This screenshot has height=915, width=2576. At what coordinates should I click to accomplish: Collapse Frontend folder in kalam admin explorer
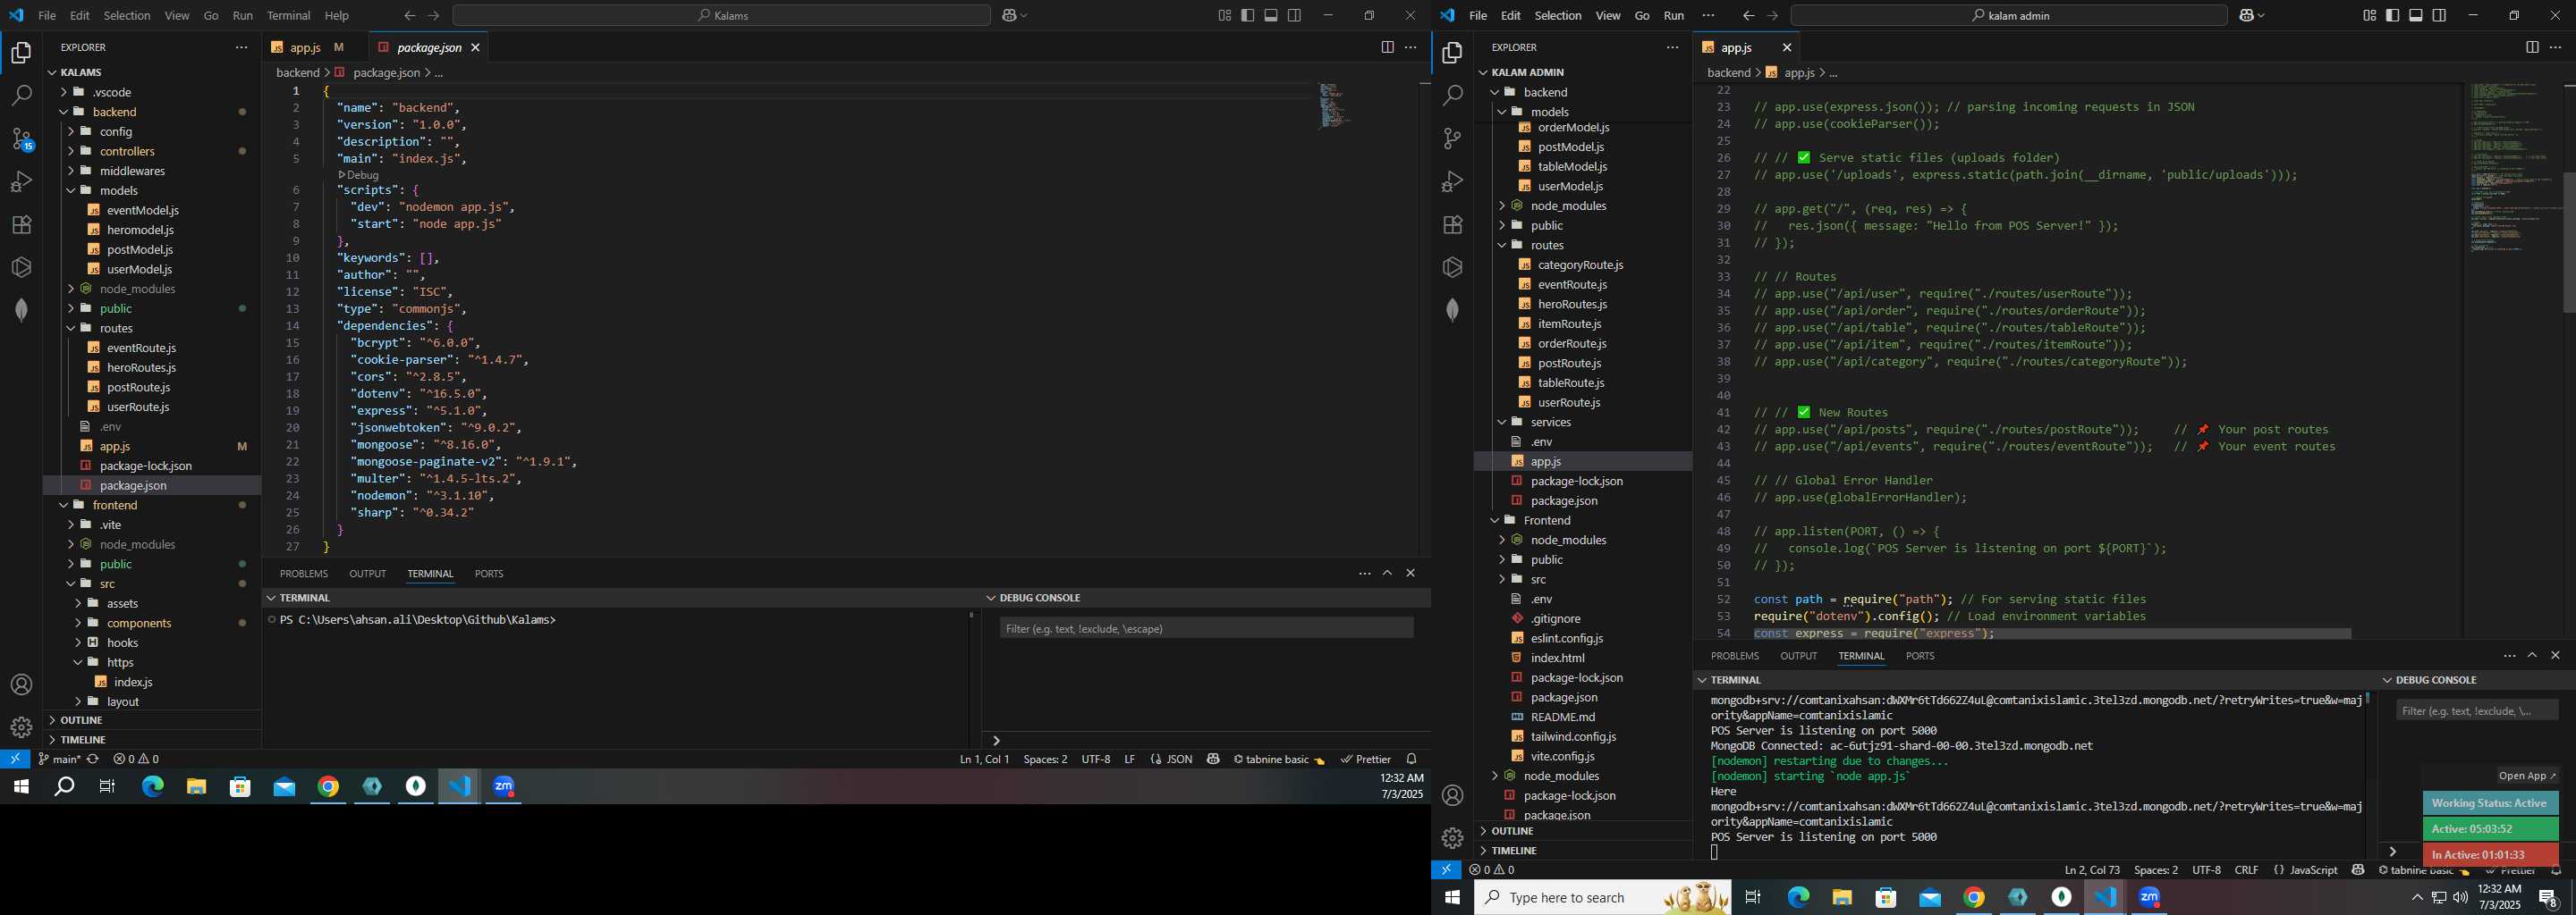(x=1583, y=520)
